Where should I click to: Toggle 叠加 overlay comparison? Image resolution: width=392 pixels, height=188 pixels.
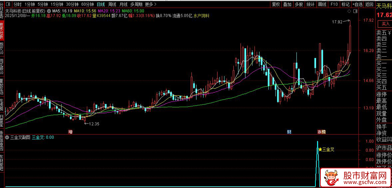(x=287, y=4)
